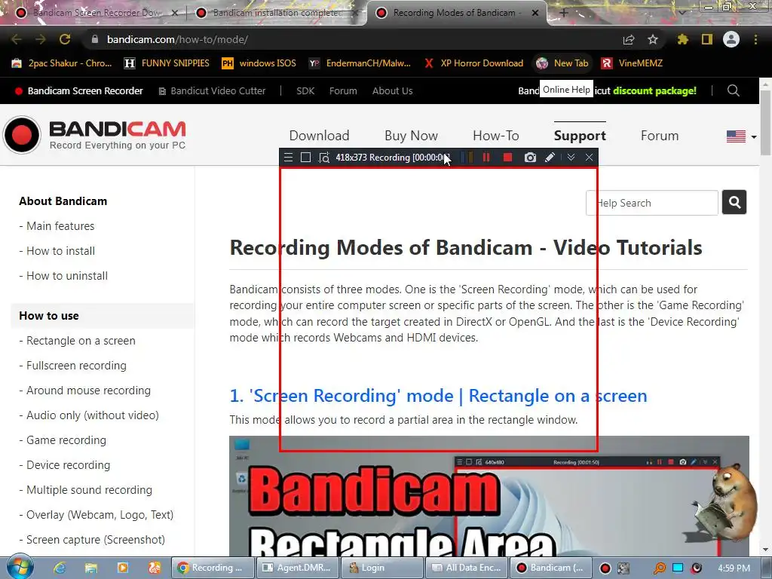Open the FUNNY SNIPPIES bookmark
Viewport: 772px width, 579px height.
coord(167,63)
